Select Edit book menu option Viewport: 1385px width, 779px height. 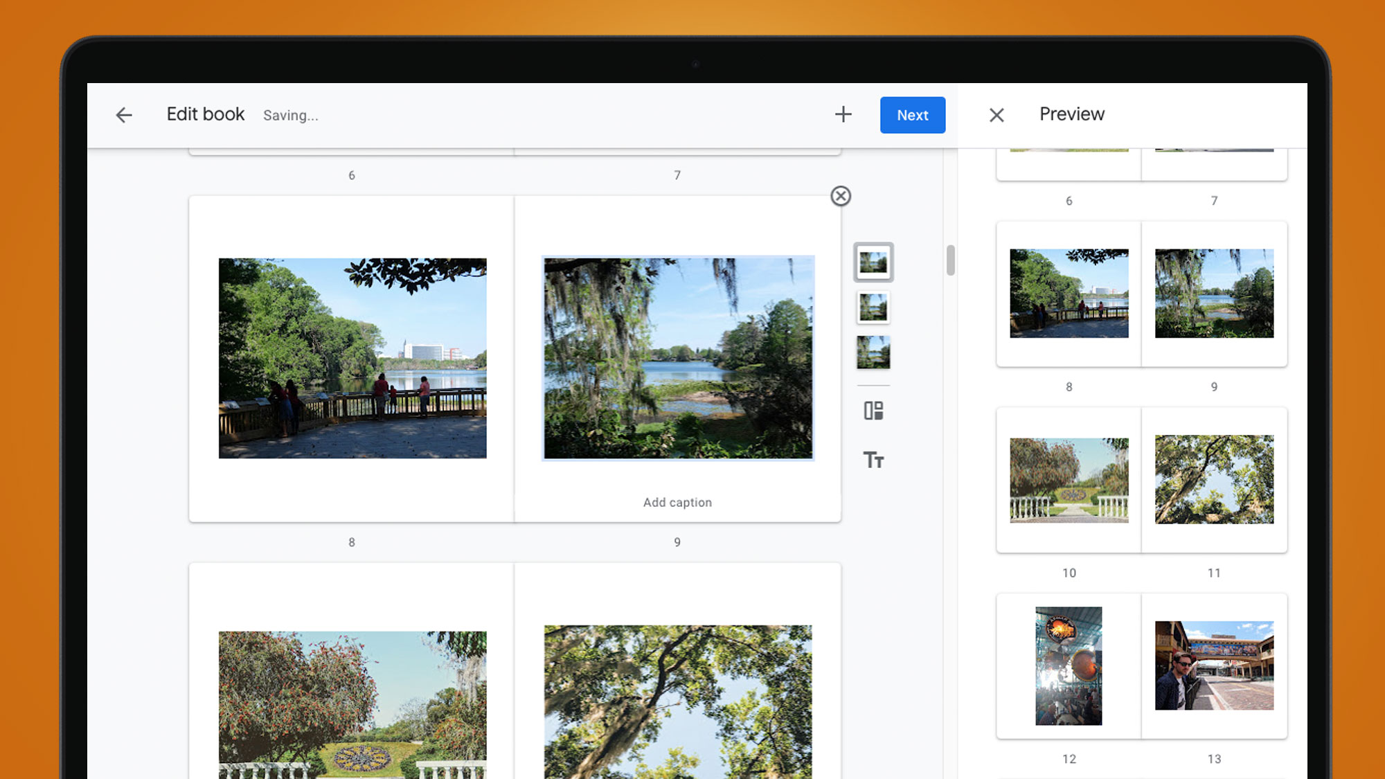[x=206, y=114]
